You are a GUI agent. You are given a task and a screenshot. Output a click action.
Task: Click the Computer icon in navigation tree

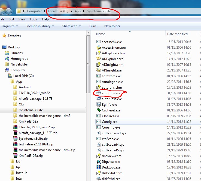click(7, 70)
